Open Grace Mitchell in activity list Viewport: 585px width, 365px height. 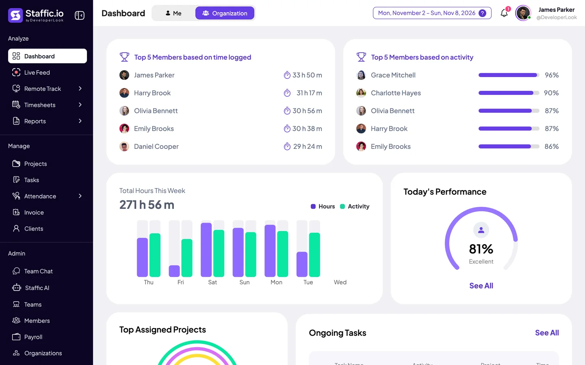[x=393, y=75]
